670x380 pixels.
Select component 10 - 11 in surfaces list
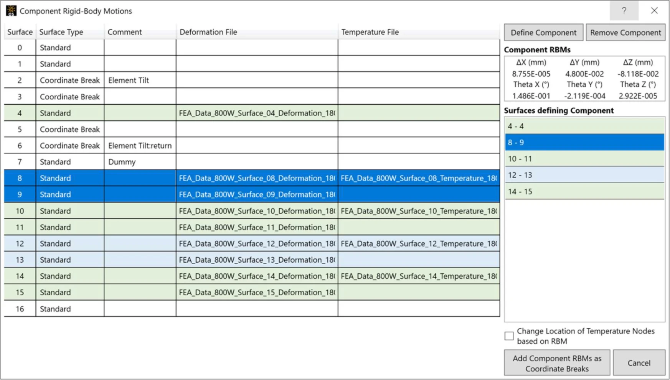pyautogui.click(x=584, y=158)
